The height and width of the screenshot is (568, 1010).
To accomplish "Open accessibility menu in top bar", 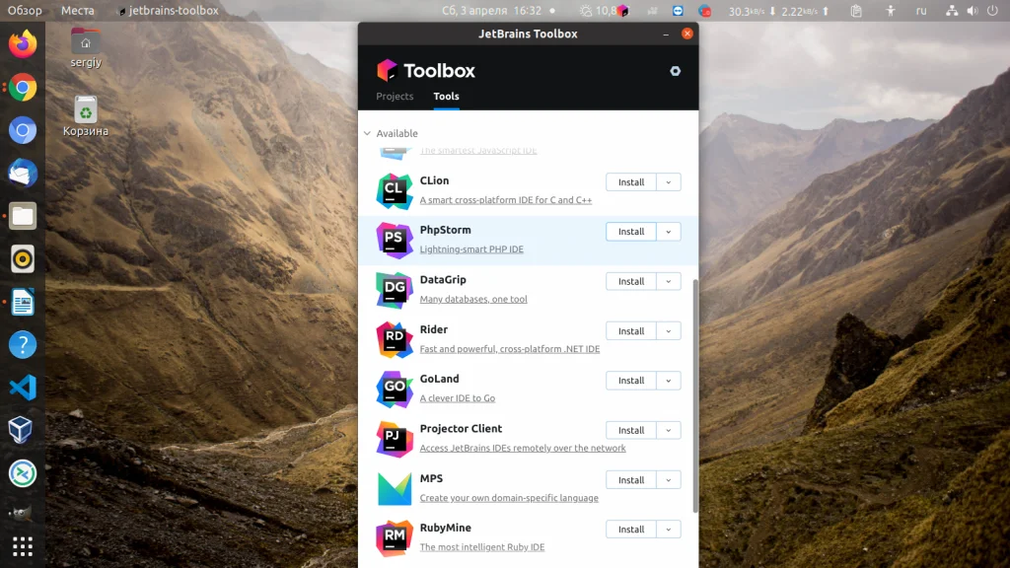I will [x=891, y=10].
